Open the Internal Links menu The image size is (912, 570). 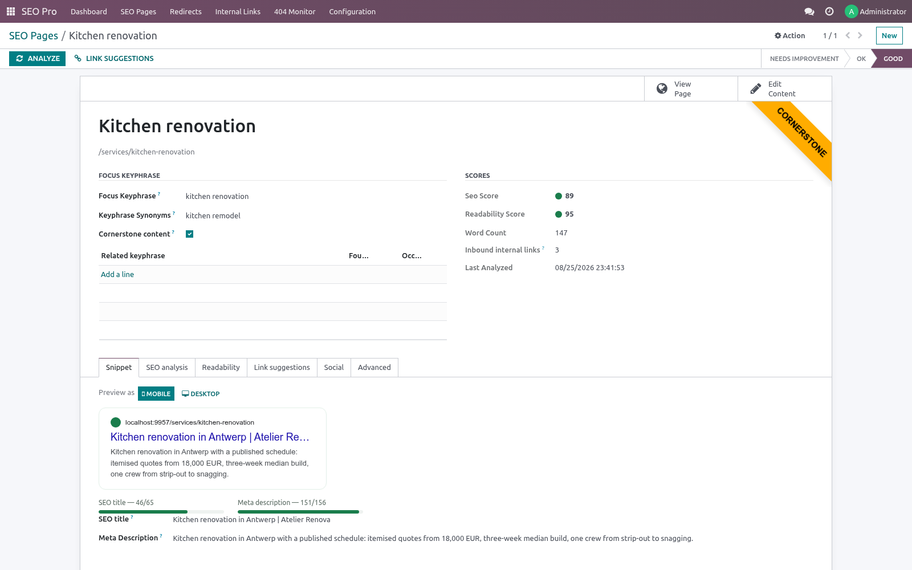coord(238,11)
